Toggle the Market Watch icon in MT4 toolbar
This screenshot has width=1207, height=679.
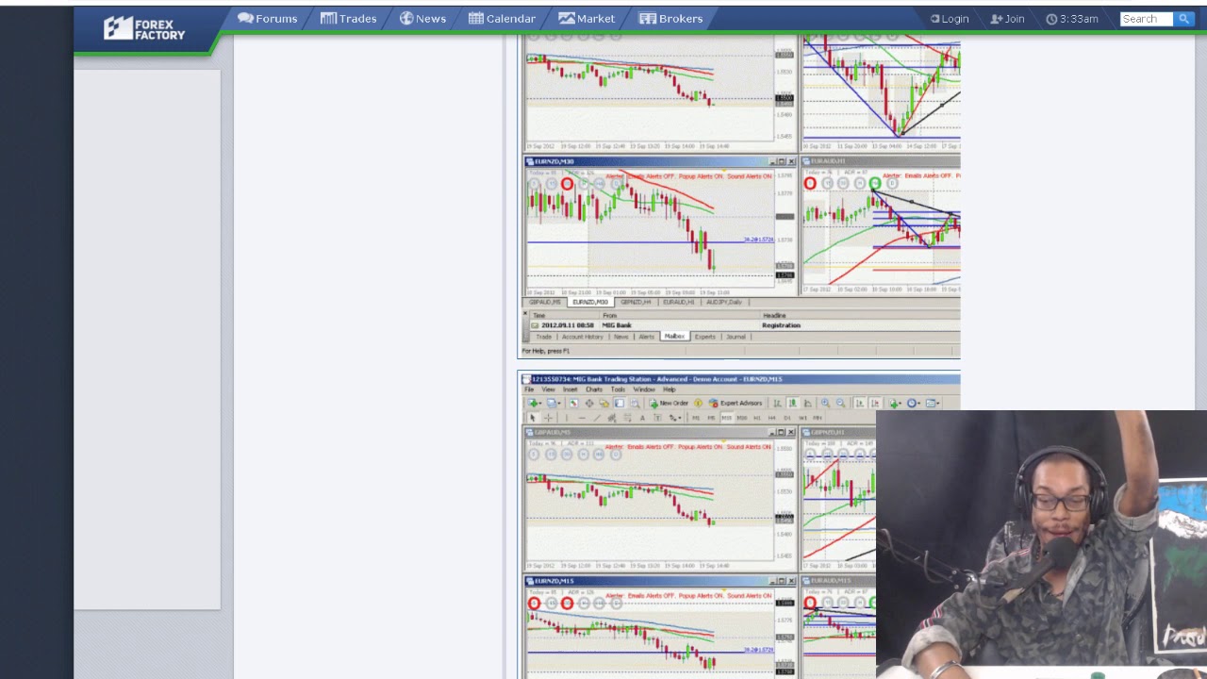click(574, 404)
